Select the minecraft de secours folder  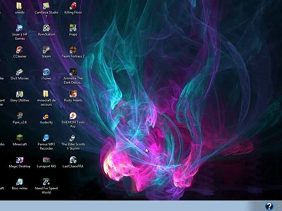coord(46,94)
